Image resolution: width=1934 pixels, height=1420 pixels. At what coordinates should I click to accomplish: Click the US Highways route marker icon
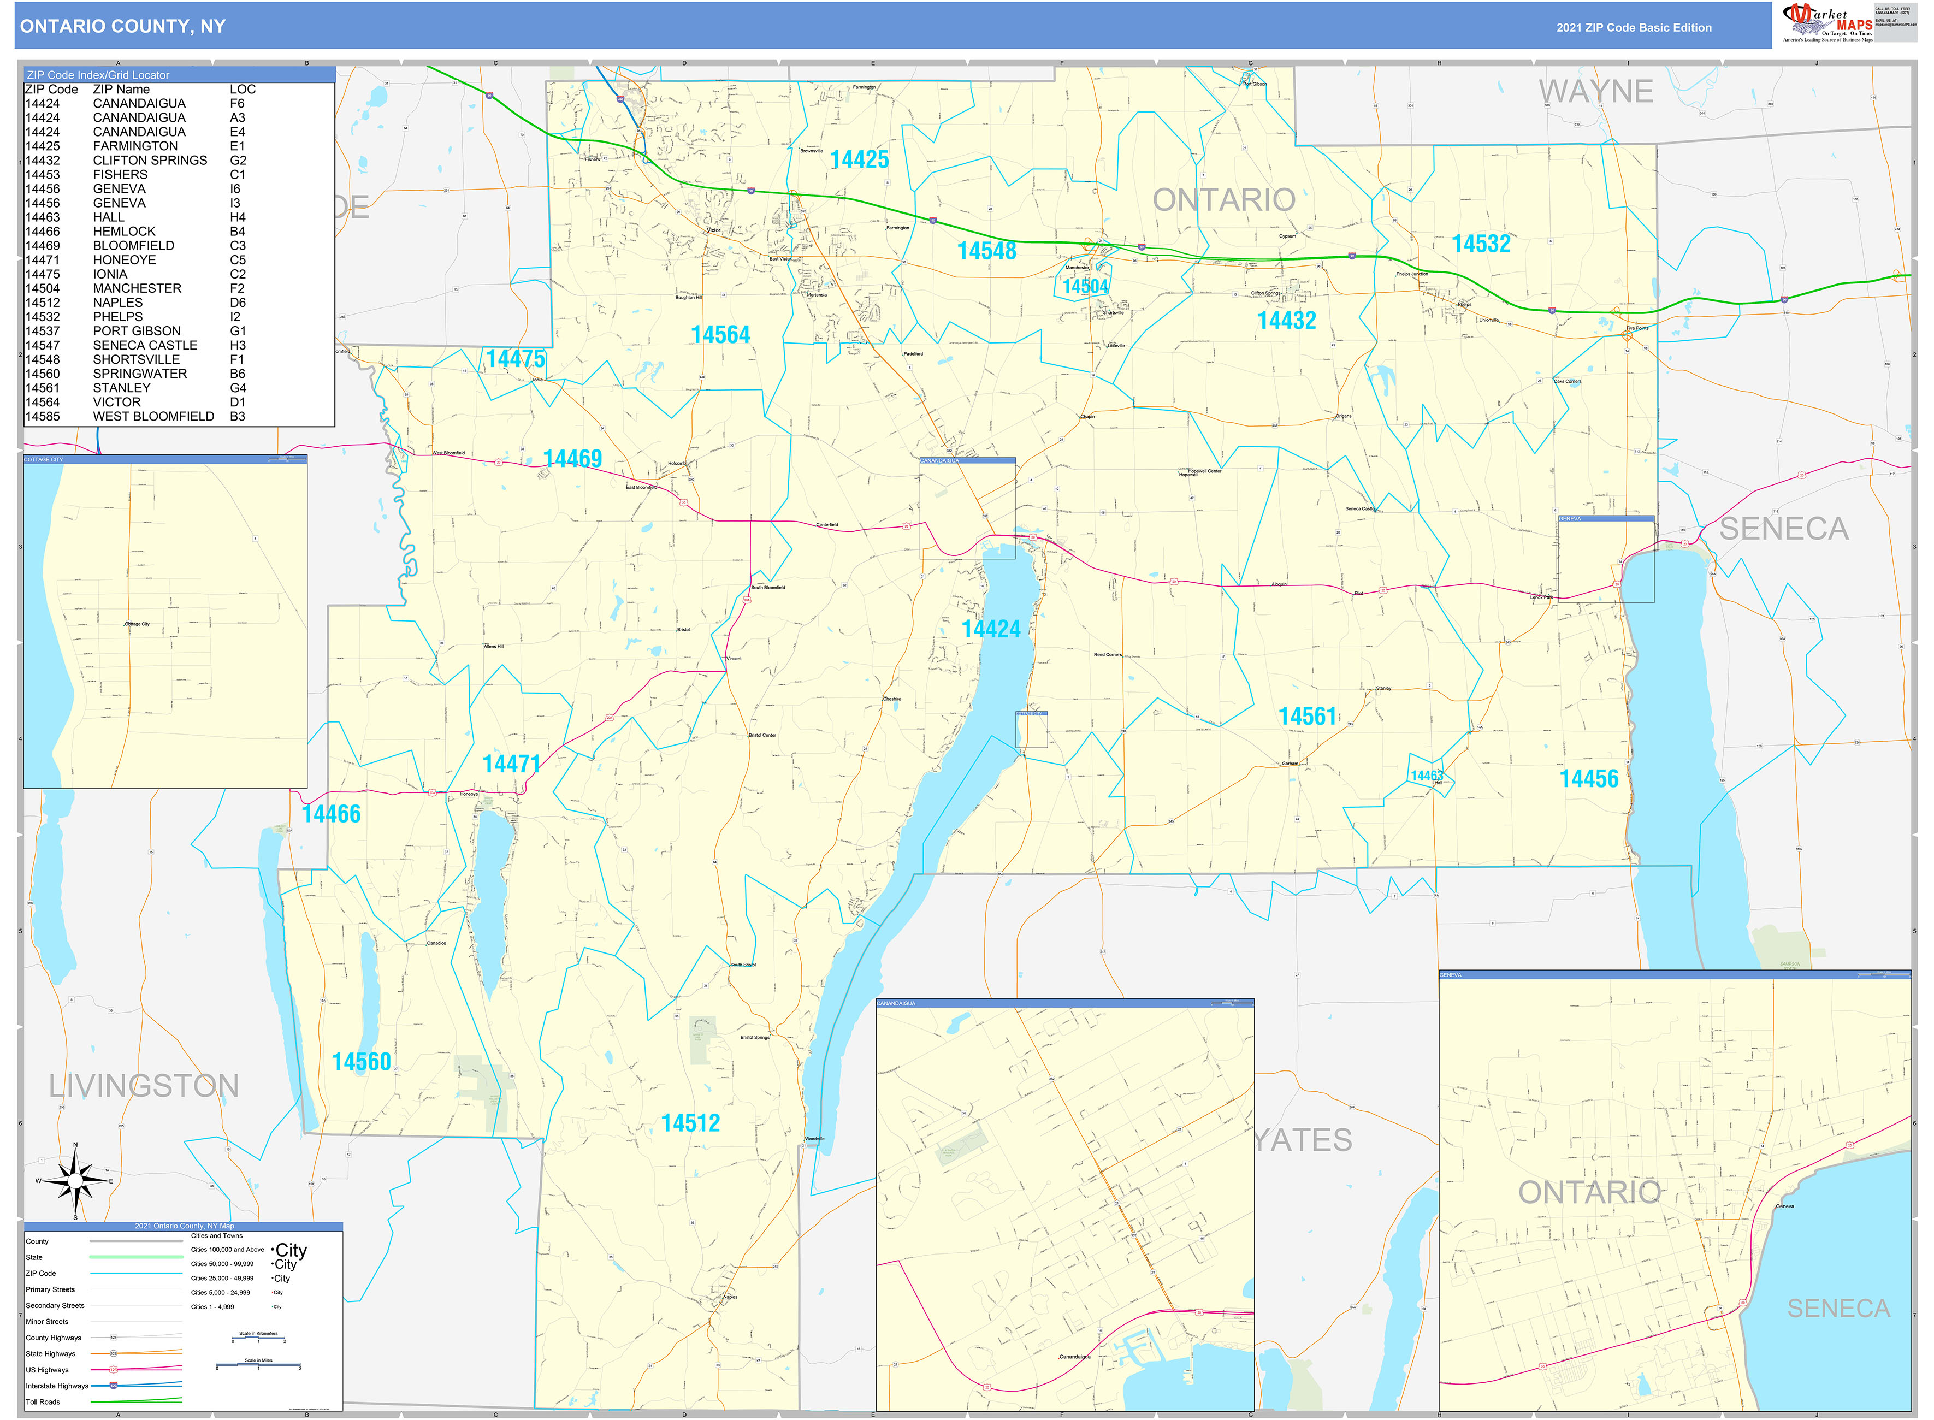114,1370
